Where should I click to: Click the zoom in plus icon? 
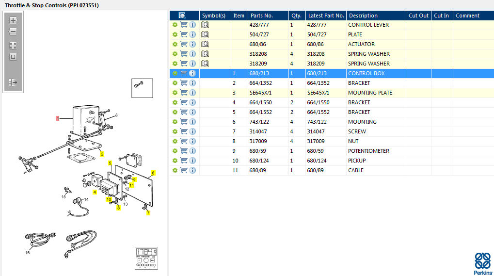(x=13, y=20)
